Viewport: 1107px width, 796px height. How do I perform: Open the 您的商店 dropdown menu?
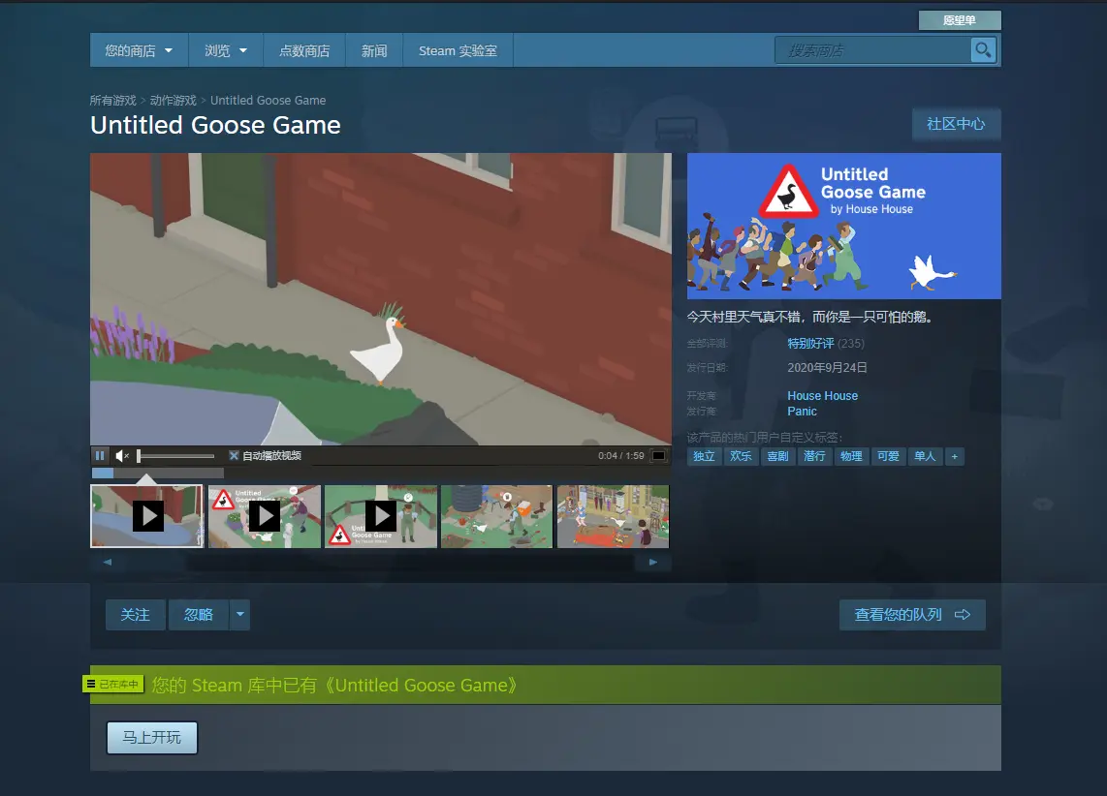[x=139, y=50]
